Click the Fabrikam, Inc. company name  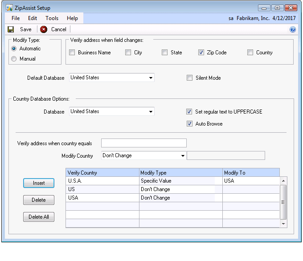click(x=253, y=18)
